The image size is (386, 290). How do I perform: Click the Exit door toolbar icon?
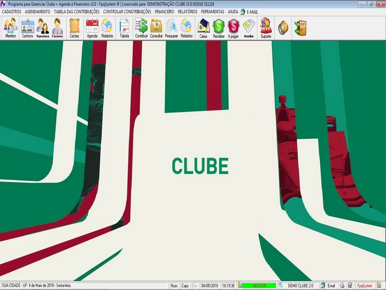tap(301, 27)
